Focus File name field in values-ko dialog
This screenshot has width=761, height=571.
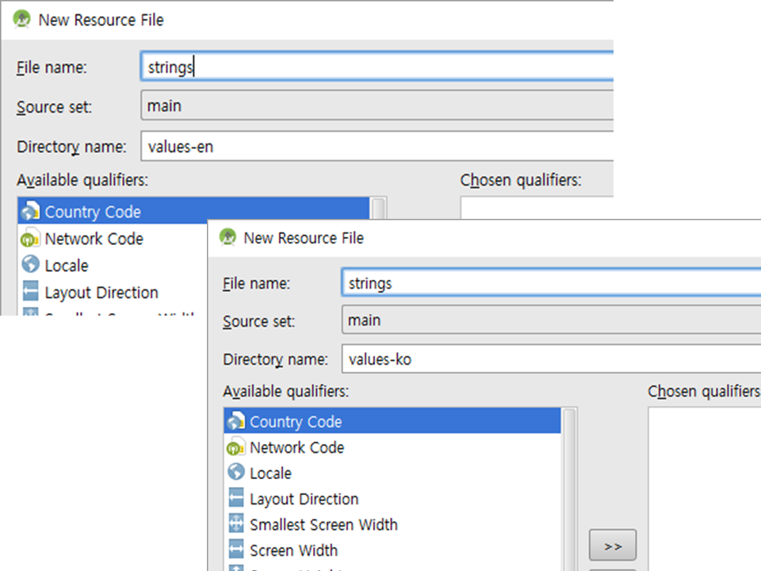551,283
